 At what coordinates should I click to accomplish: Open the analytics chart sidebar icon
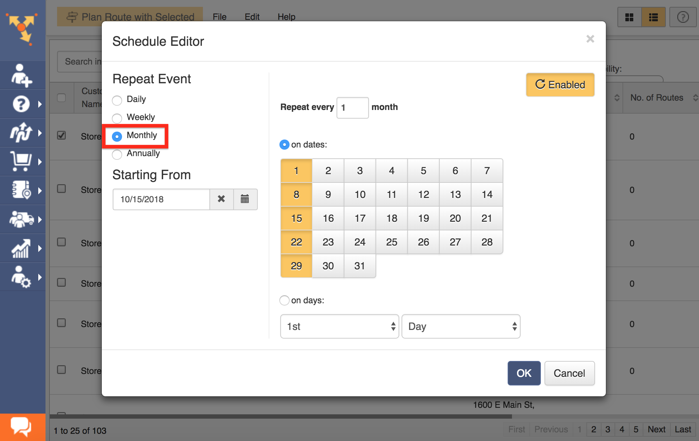[x=21, y=248]
